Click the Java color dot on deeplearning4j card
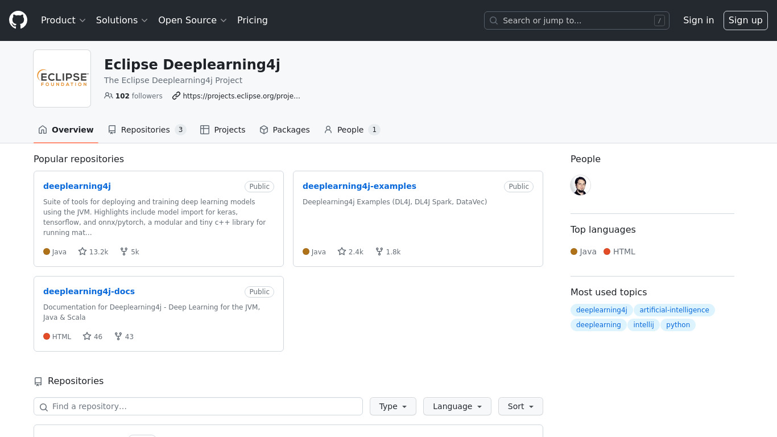Image resolution: width=777 pixels, height=437 pixels. coord(47,252)
